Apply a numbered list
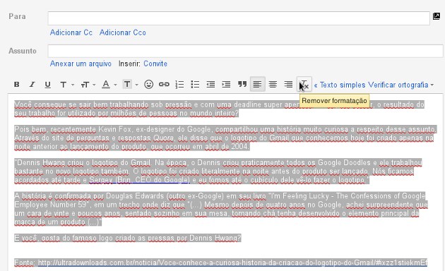This screenshot has height=271, width=445. (x=179, y=85)
